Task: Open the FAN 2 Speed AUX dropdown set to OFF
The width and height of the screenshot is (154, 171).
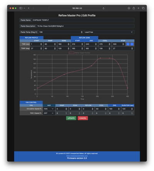Action: (49, 113)
